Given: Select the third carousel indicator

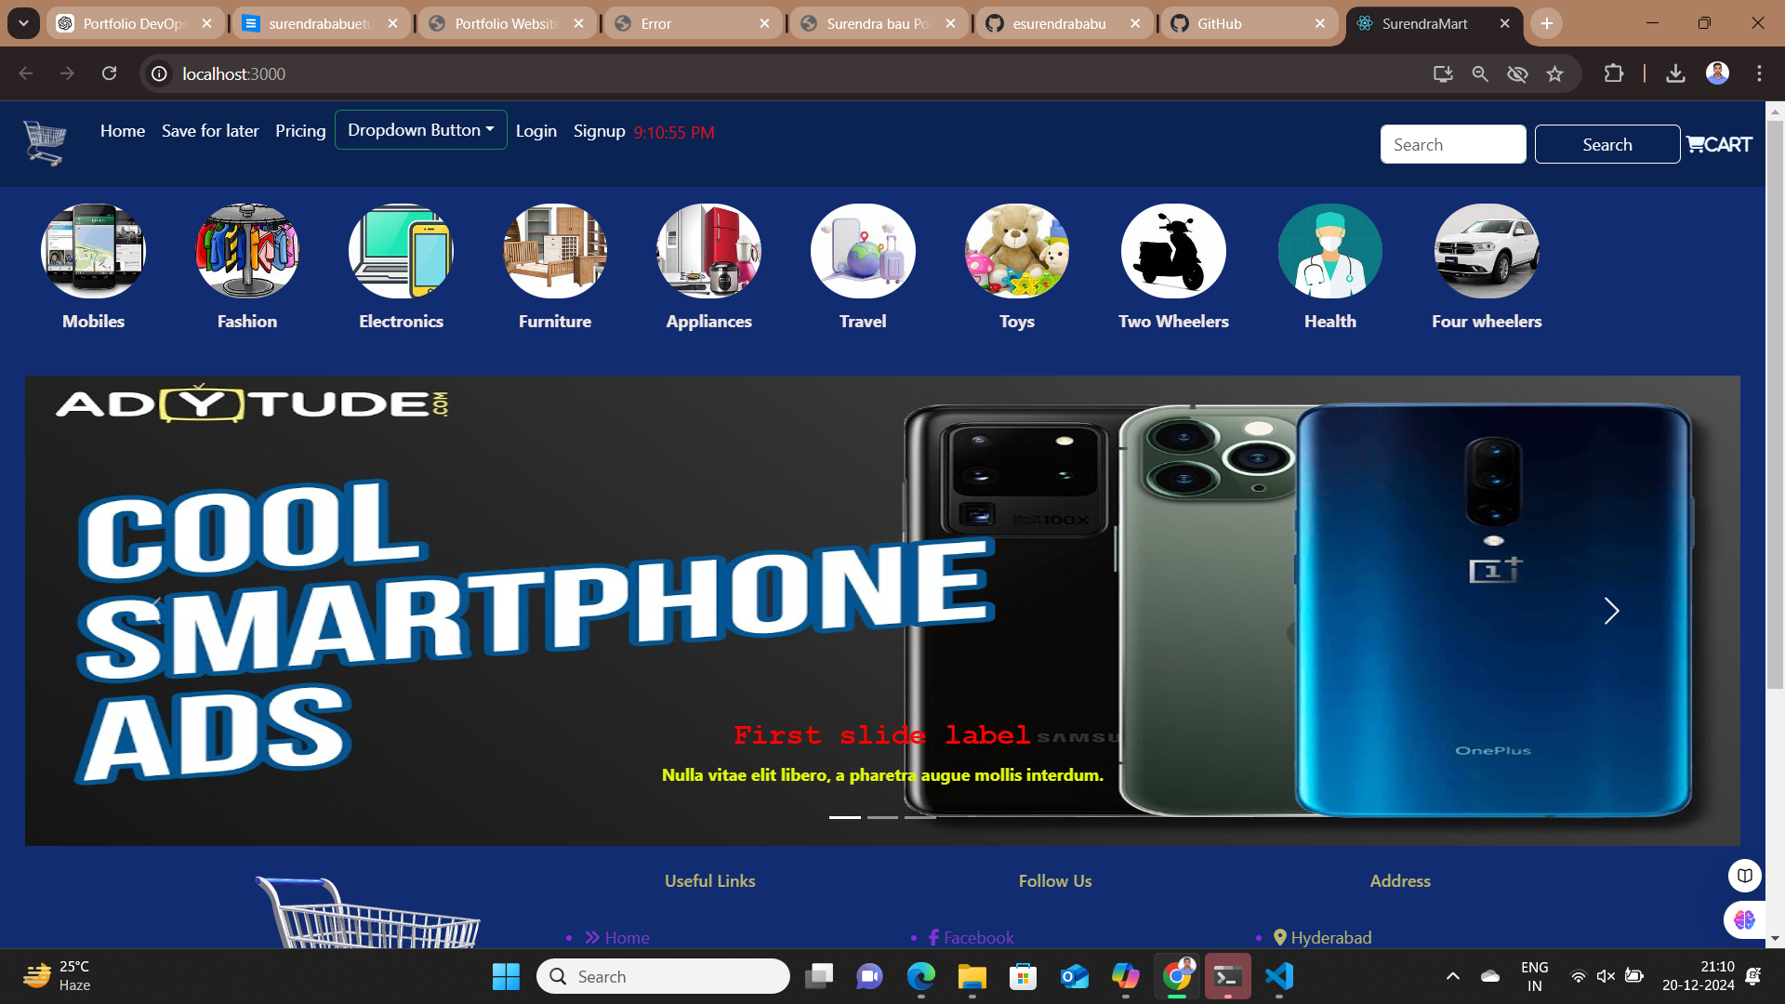Looking at the screenshot, I should click(x=920, y=817).
